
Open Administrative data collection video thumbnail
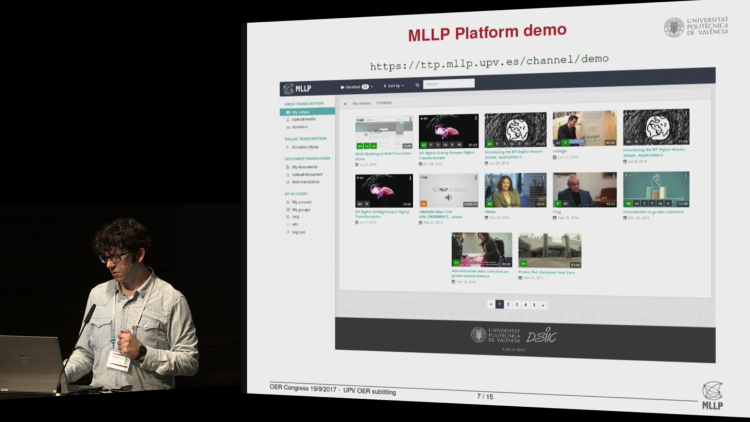point(482,250)
